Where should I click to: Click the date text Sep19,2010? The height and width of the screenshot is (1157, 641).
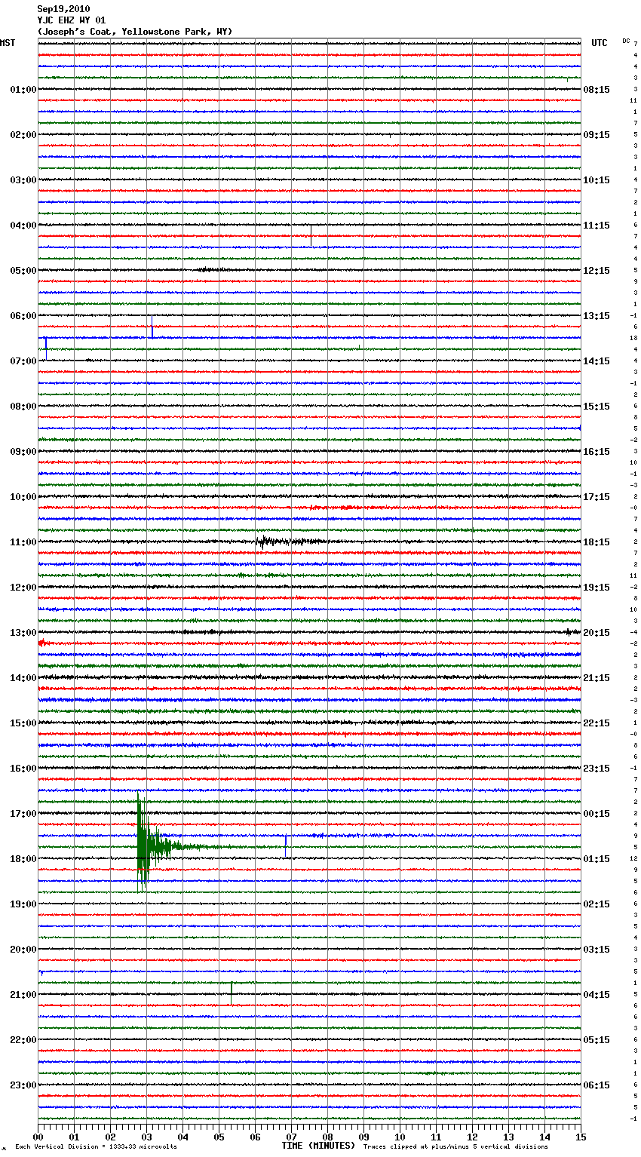click(x=63, y=9)
